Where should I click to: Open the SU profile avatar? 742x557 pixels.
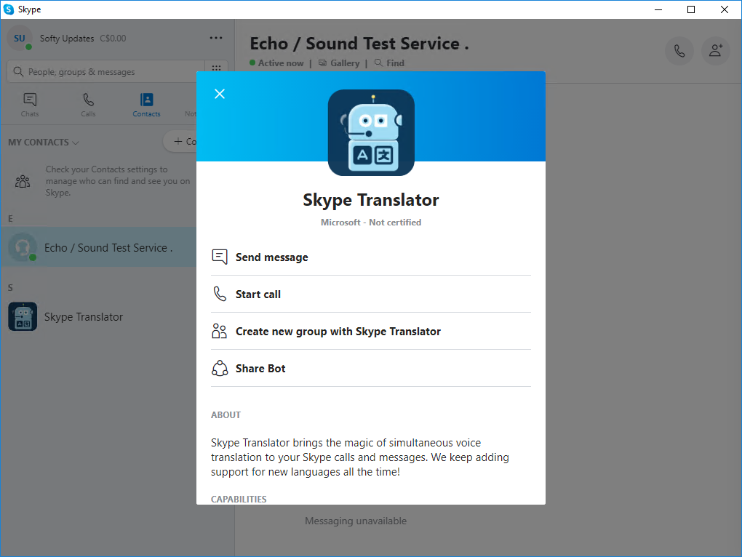click(x=20, y=39)
